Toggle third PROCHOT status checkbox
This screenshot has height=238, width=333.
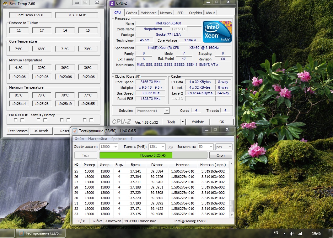tap(38, 120)
